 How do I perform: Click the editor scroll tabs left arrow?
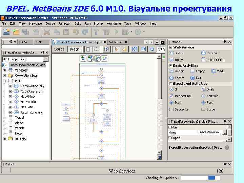[146, 42]
